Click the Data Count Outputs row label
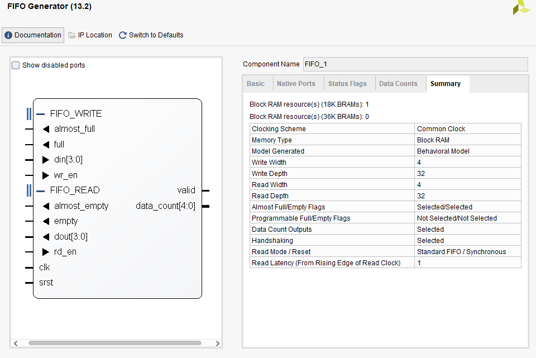 281,230
